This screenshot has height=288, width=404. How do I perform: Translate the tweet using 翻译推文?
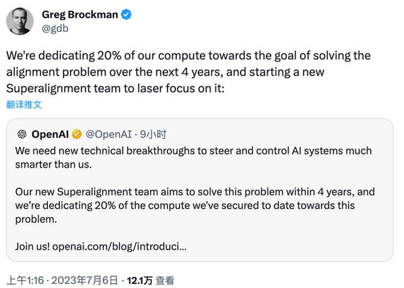click(24, 104)
